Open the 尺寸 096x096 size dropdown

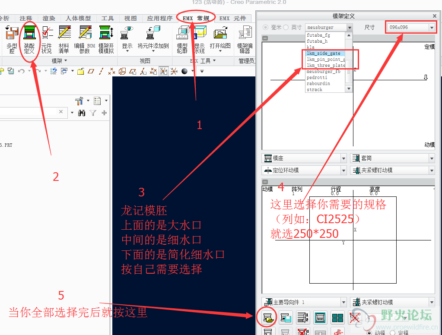[432, 27]
